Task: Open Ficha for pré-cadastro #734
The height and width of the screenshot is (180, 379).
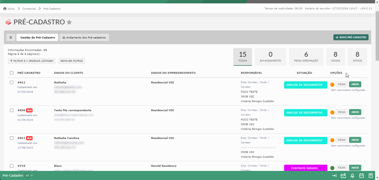Action: tap(342, 168)
